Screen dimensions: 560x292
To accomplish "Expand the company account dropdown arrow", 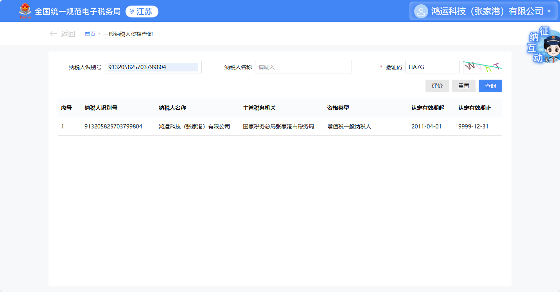I will (x=549, y=11).
